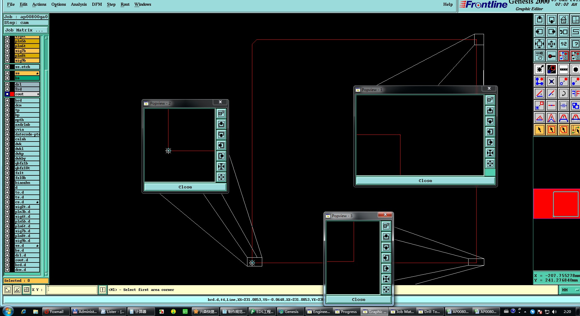This screenshot has width=580, height=316.
Task: Click the dimension resize tool icon
Action: (564, 106)
